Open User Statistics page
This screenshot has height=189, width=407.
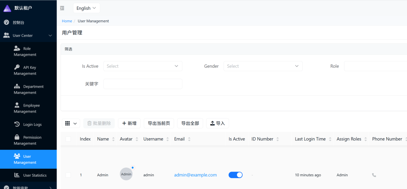pos(28,175)
